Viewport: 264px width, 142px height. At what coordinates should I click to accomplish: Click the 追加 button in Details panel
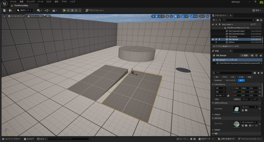[244, 55]
